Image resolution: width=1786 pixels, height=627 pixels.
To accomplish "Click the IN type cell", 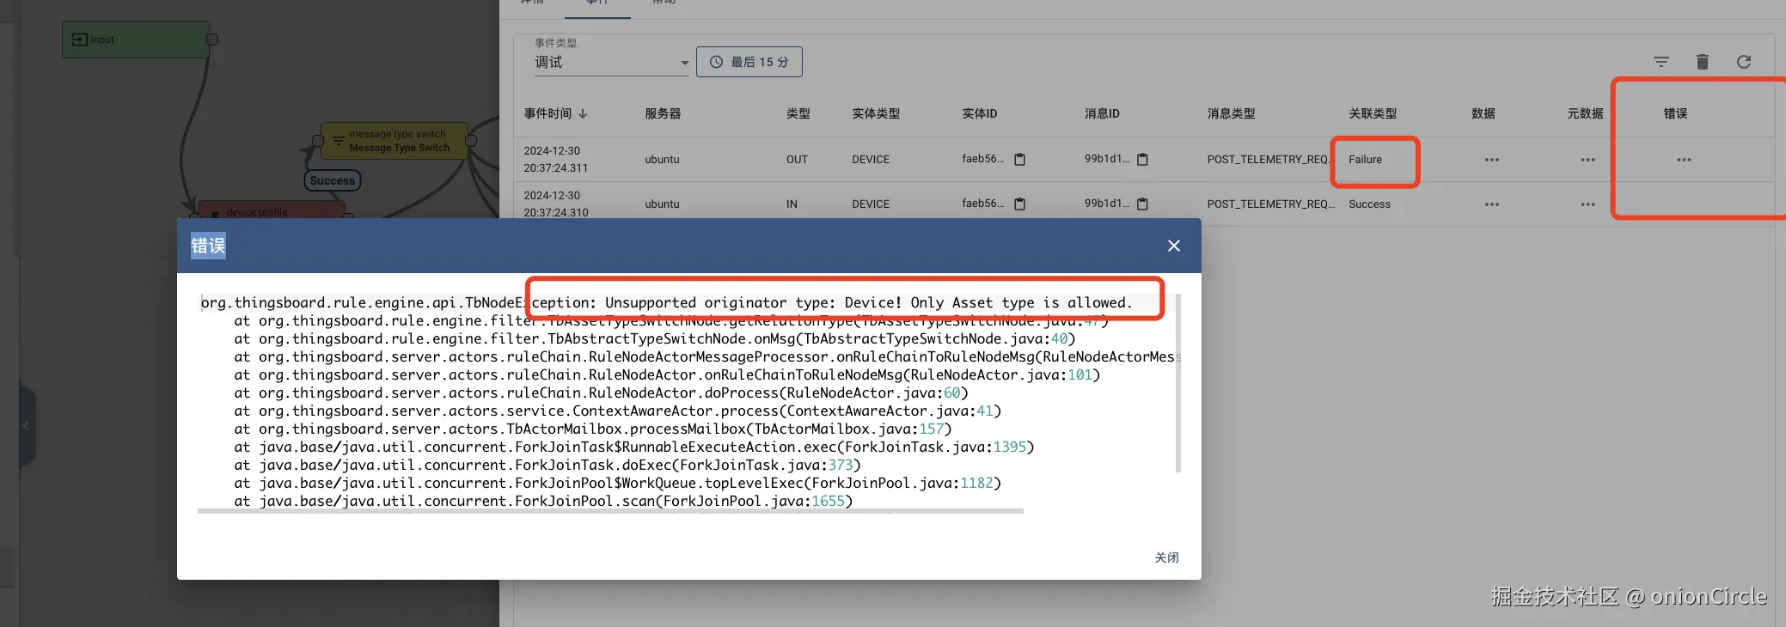I will [792, 204].
